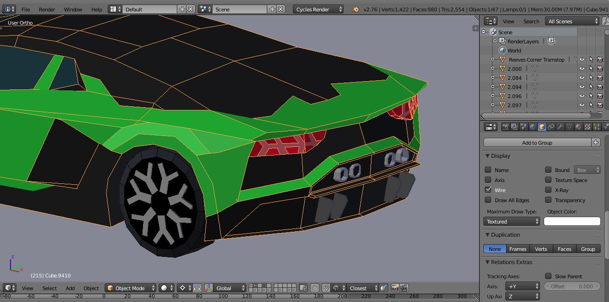Select the Material properties sphere icon
609x302 pixels.
click(578, 127)
